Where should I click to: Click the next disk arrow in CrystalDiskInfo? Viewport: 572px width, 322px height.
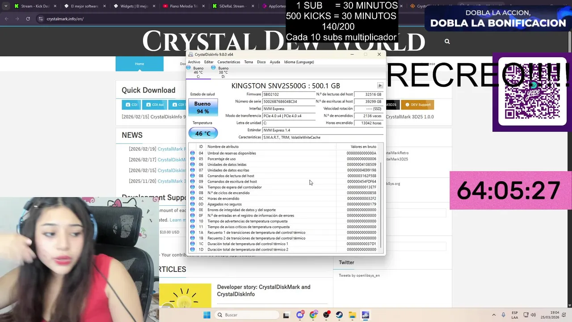click(x=380, y=85)
